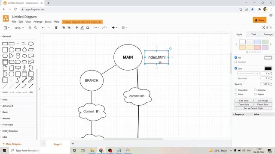Image resolution: width=275 pixels, height=154 pixels.
Task: Open the fill color bucket tool
Action: [x=77, y=27]
